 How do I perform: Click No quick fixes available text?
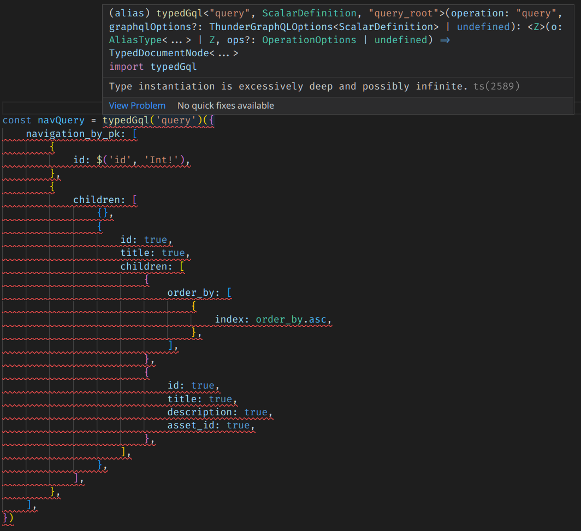(x=226, y=105)
